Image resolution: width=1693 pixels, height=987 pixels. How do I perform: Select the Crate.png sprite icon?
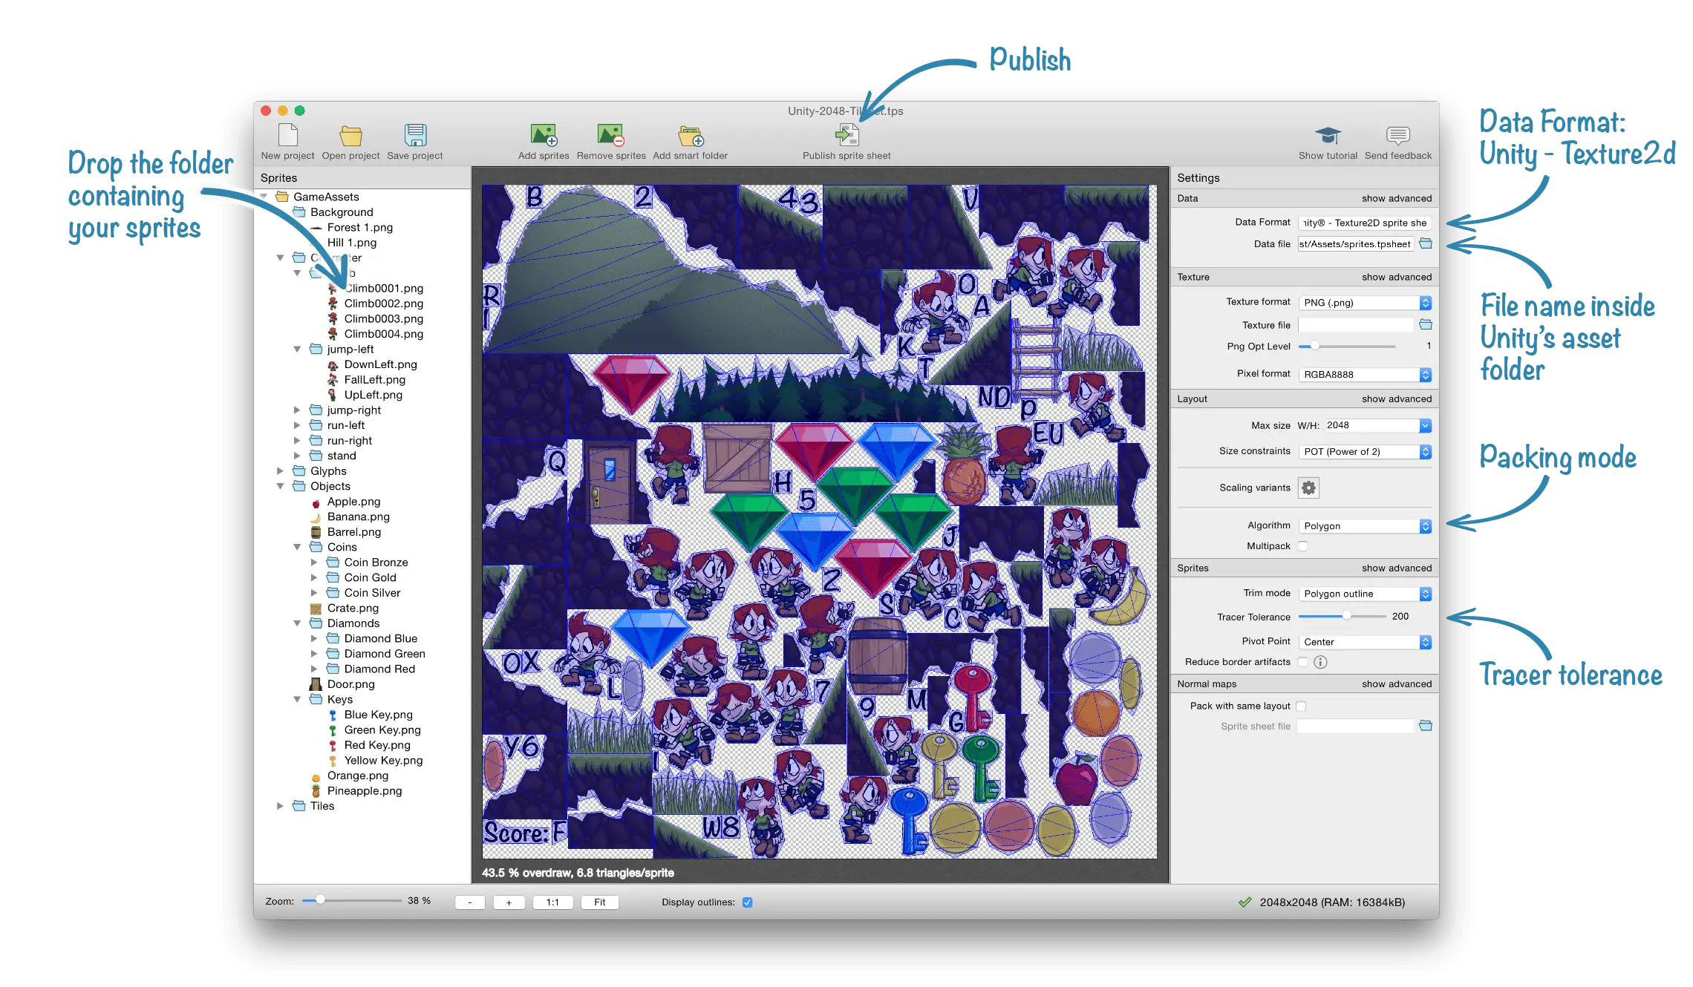click(x=316, y=609)
